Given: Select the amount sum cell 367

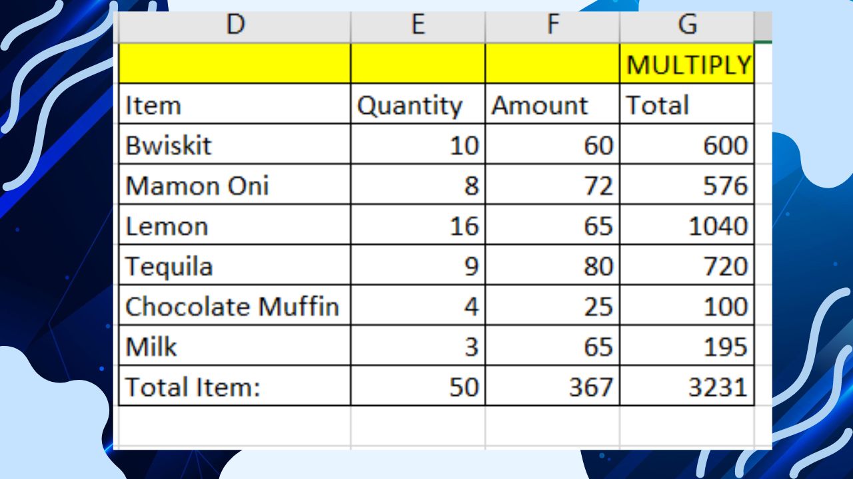Looking at the screenshot, I should point(552,387).
